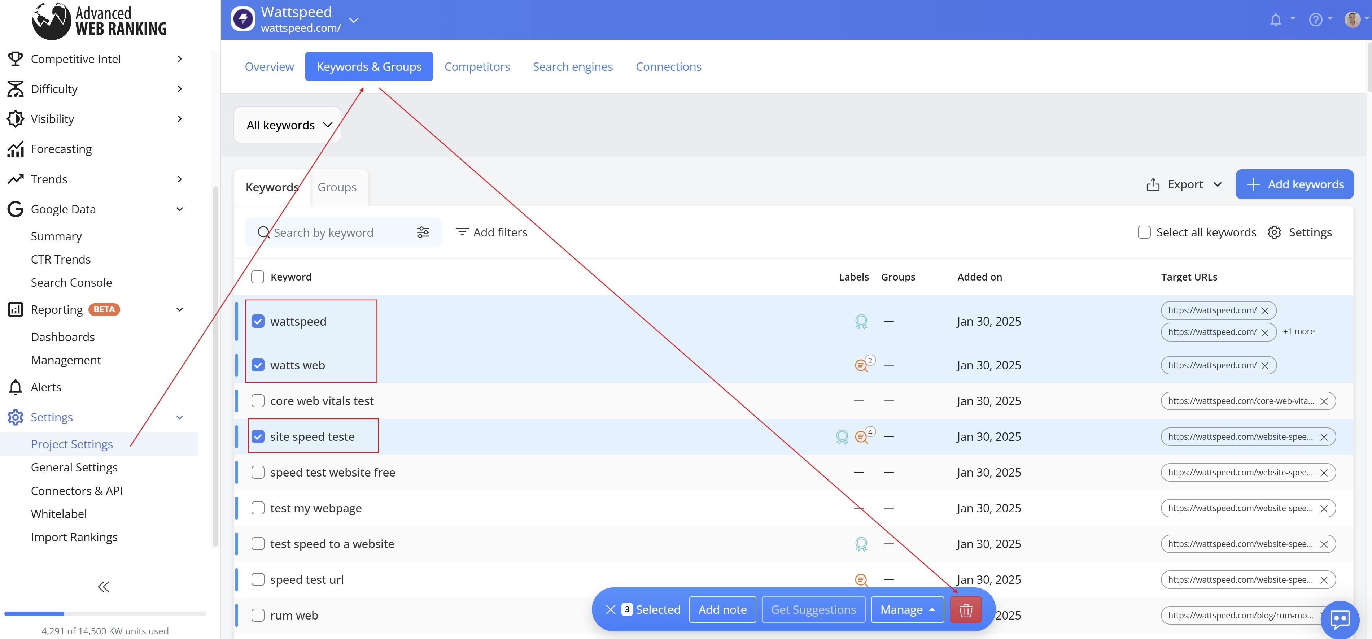Click the KW units usage progress bar

pyautogui.click(x=105, y=613)
